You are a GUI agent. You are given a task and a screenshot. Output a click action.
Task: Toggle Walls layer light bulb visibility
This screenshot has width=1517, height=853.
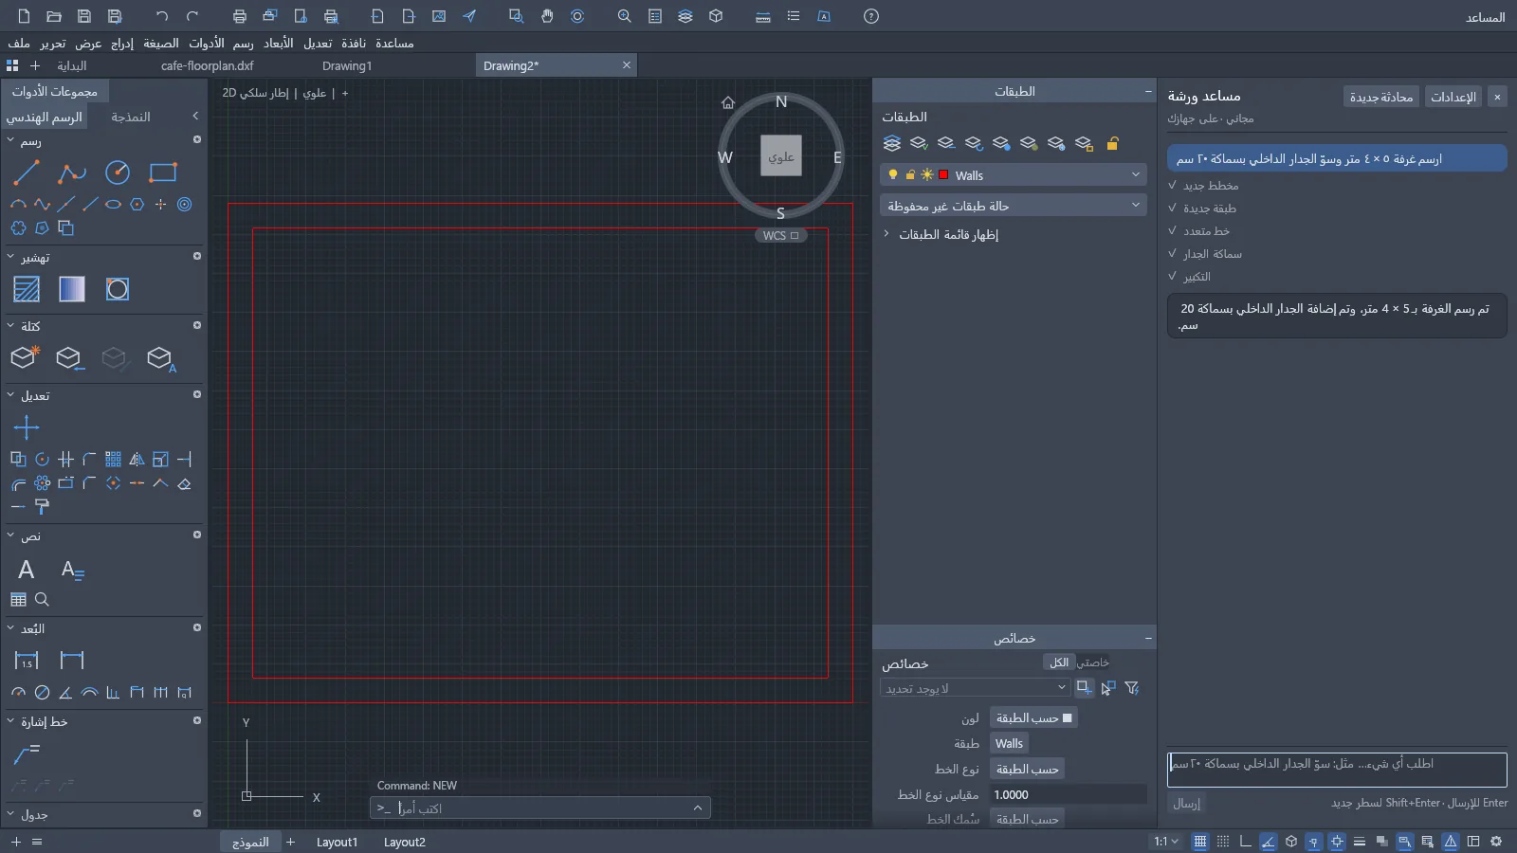click(x=892, y=175)
